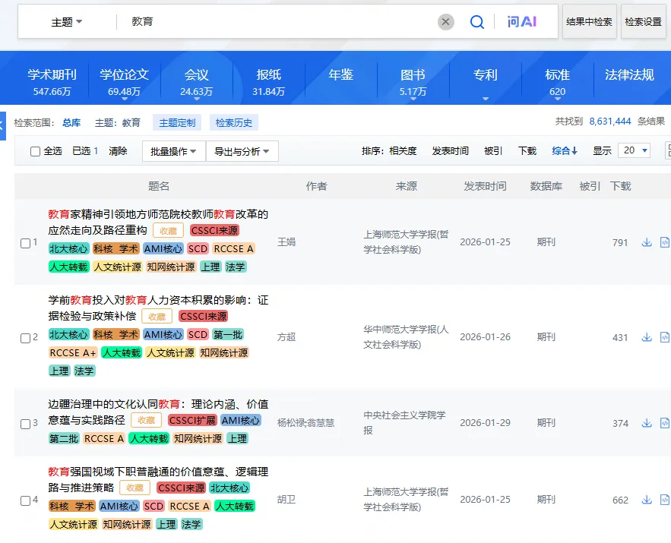The image size is (671, 543).
Task: Click the 第一批 tag on article 2
Action: pyautogui.click(x=228, y=334)
